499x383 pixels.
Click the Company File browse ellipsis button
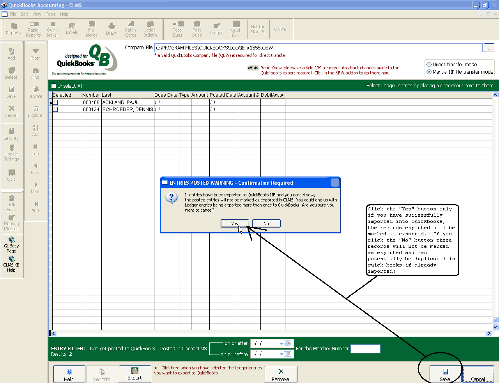(488, 48)
